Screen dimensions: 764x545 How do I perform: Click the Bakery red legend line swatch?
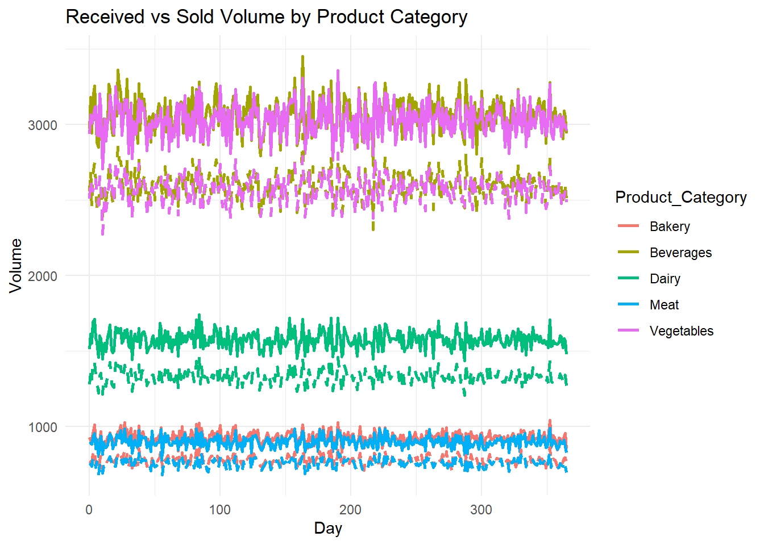(x=628, y=227)
